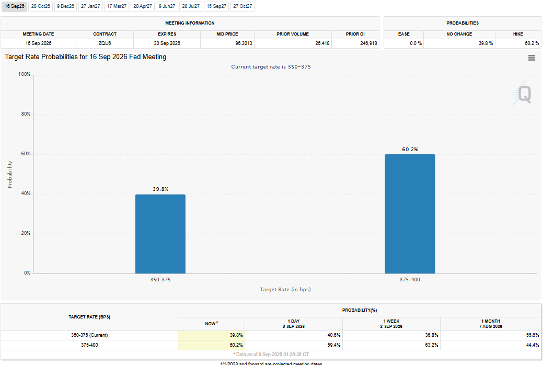This screenshot has height=365, width=554.
Task: Click the 1 MONTH 7 AUG 2026 header
Action: point(491,324)
